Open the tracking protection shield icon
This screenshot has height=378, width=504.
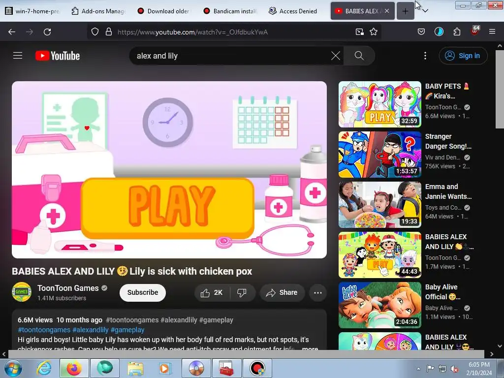(95, 32)
